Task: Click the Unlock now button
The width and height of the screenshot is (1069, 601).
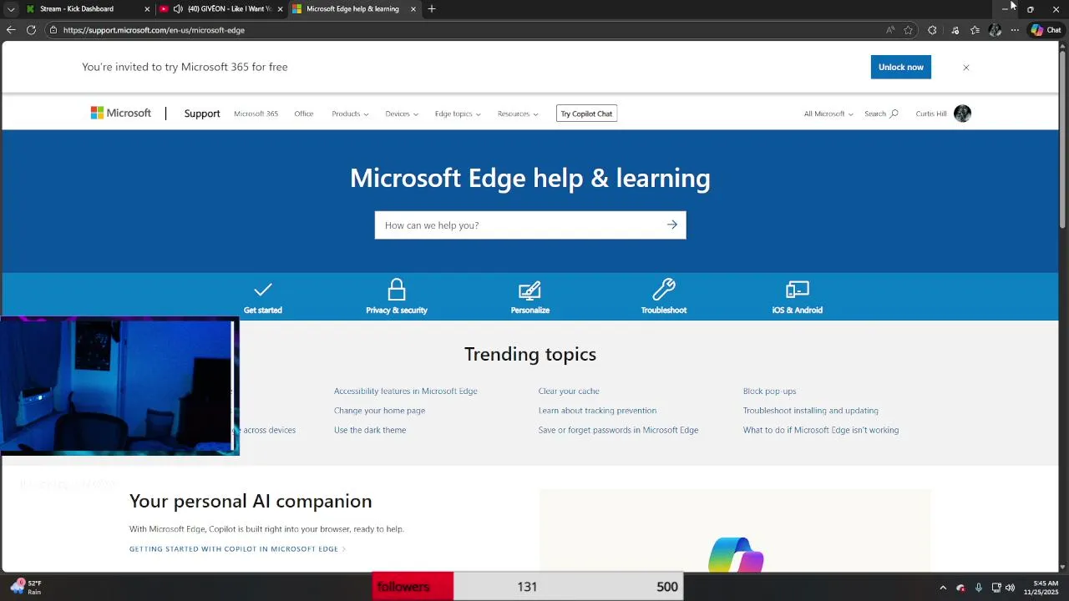Action: click(900, 67)
